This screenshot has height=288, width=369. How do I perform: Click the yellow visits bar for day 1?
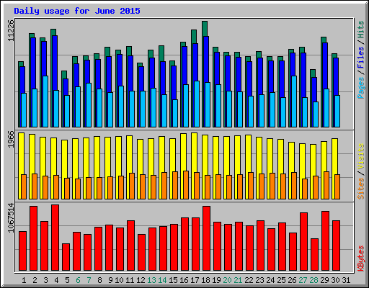pyautogui.click(x=21, y=153)
